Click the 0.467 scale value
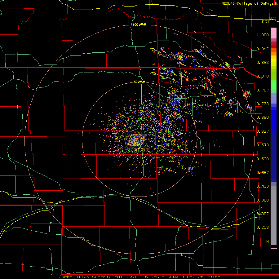Viewport: 279px width, 279px height. 263,173
